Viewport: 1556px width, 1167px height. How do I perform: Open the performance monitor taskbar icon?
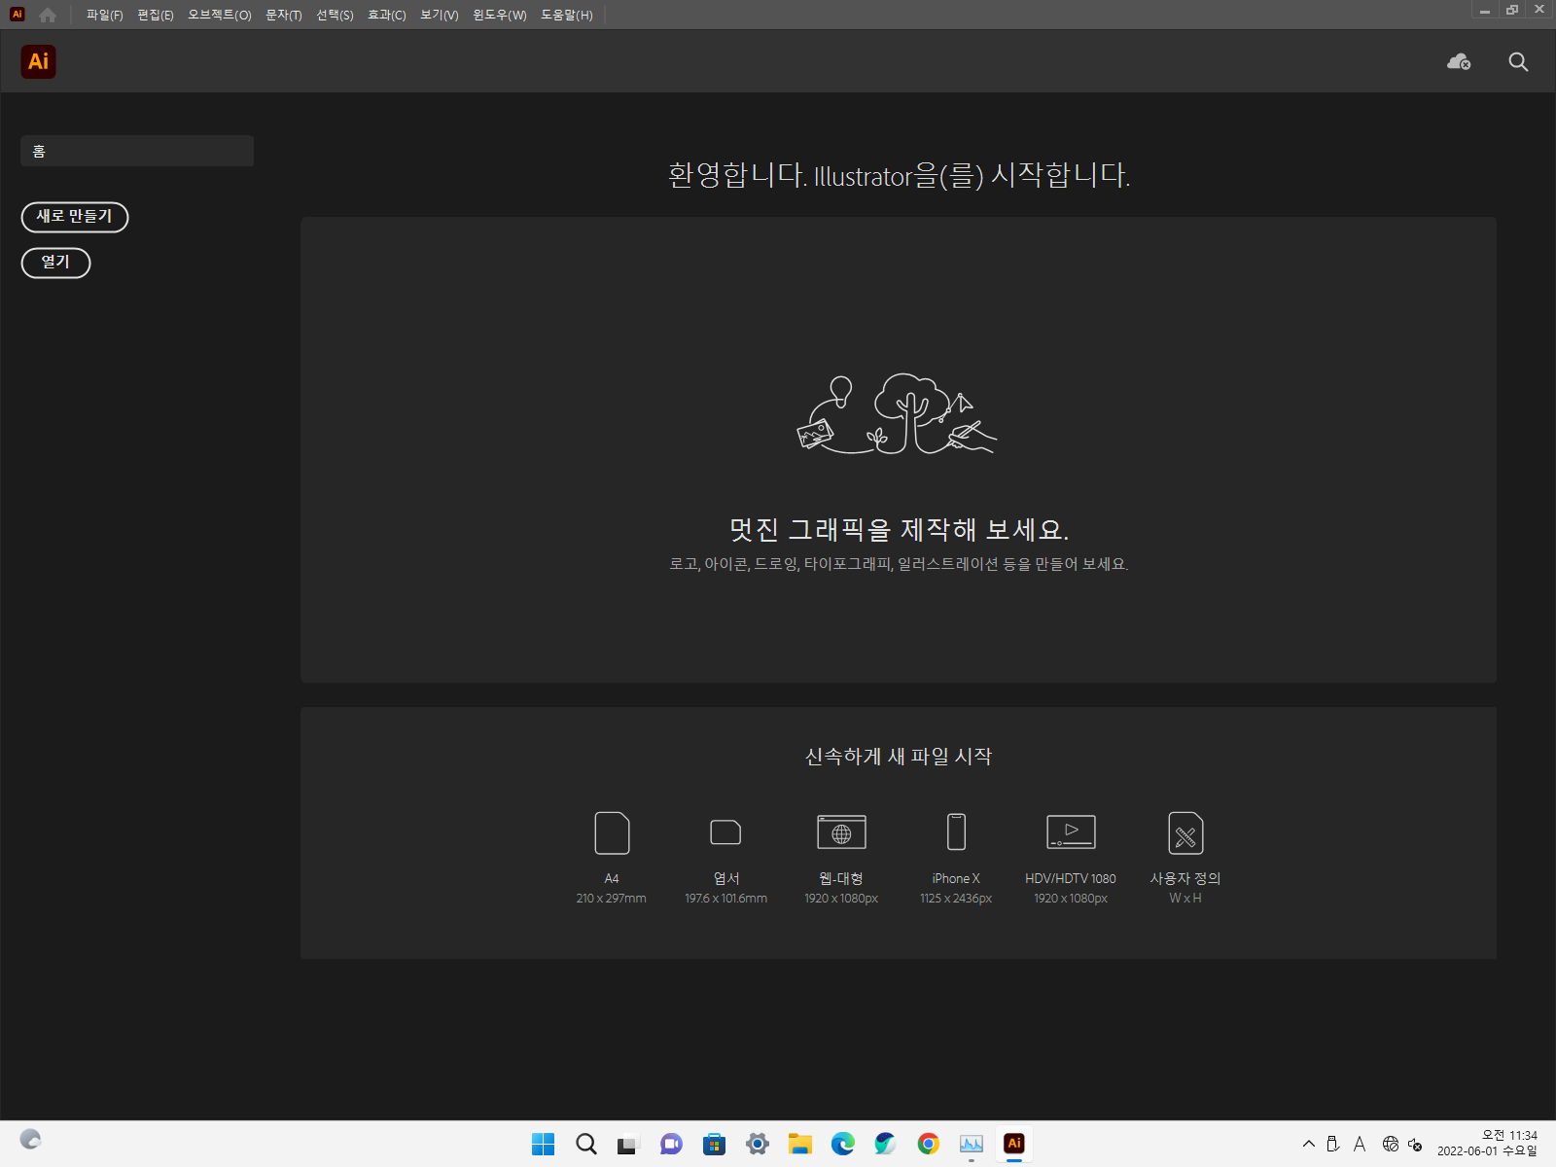point(972,1144)
